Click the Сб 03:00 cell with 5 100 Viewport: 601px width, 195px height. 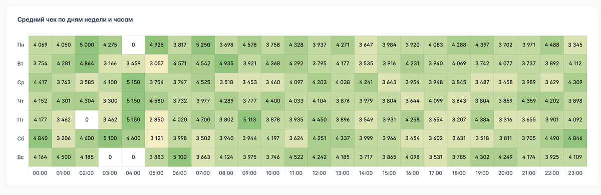pyautogui.click(x=110, y=138)
